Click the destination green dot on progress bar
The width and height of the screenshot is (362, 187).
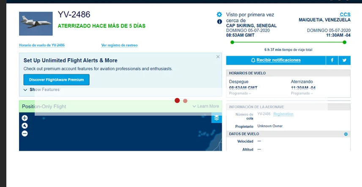(345, 42)
